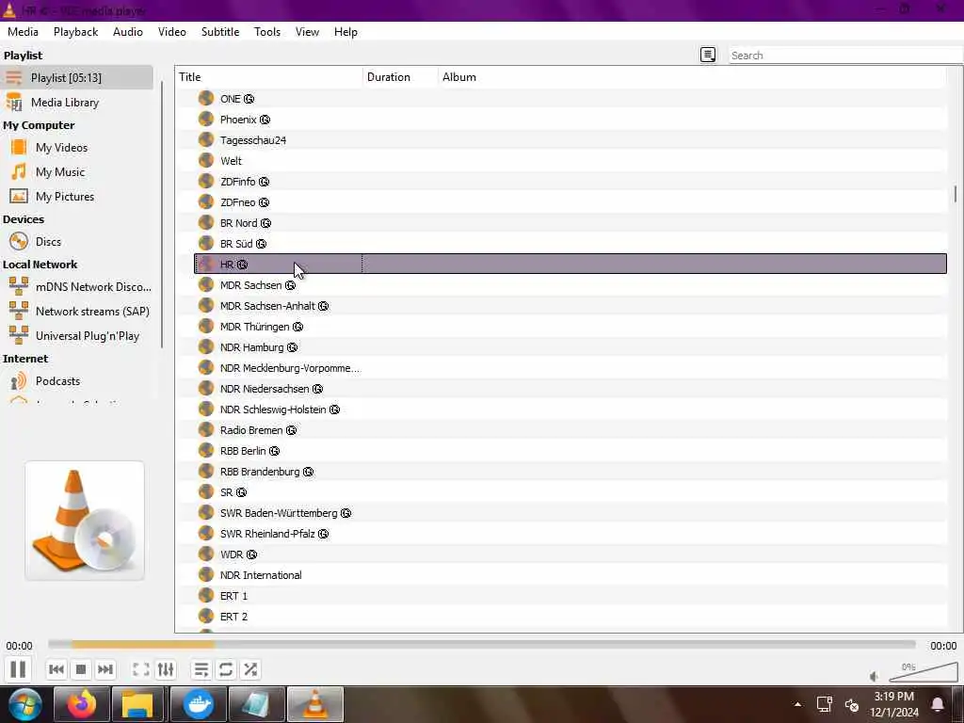The width and height of the screenshot is (964, 723).
Task: Open the notifications bell in tray
Action: (939, 704)
